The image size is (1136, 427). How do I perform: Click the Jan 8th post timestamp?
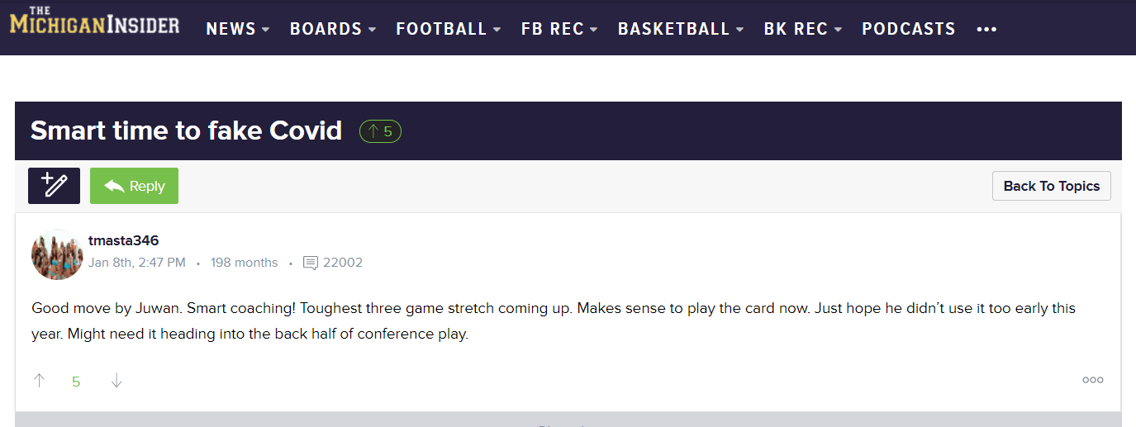point(136,263)
